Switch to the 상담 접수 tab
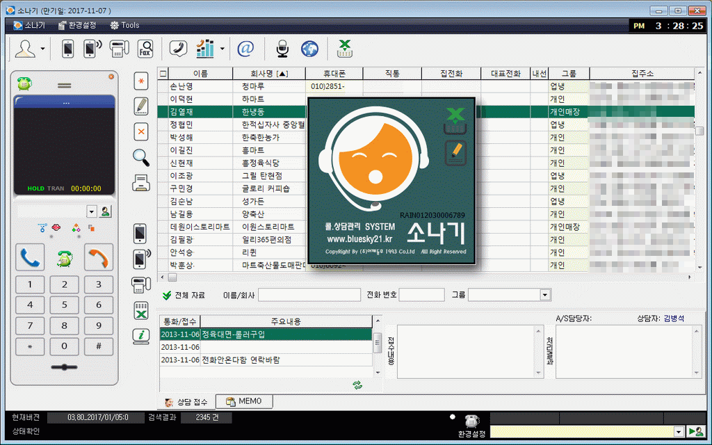This screenshot has width=712, height=445. [x=186, y=402]
